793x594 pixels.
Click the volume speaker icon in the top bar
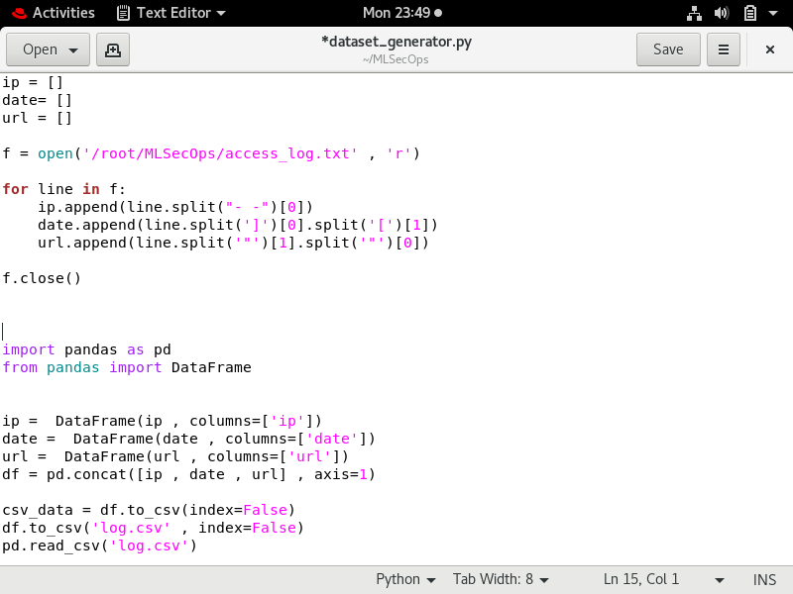pyautogui.click(x=722, y=13)
